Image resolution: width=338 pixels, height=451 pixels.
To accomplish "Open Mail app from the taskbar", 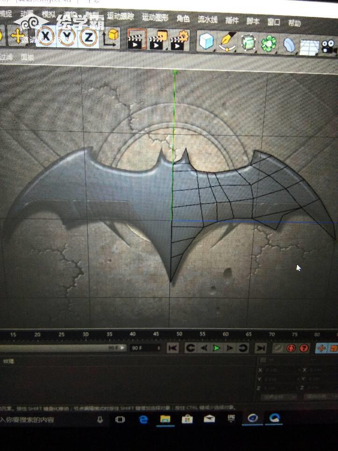I will tap(209, 419).
